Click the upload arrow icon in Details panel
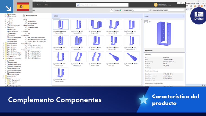206x116 pixels. click(x=150, y=22)
